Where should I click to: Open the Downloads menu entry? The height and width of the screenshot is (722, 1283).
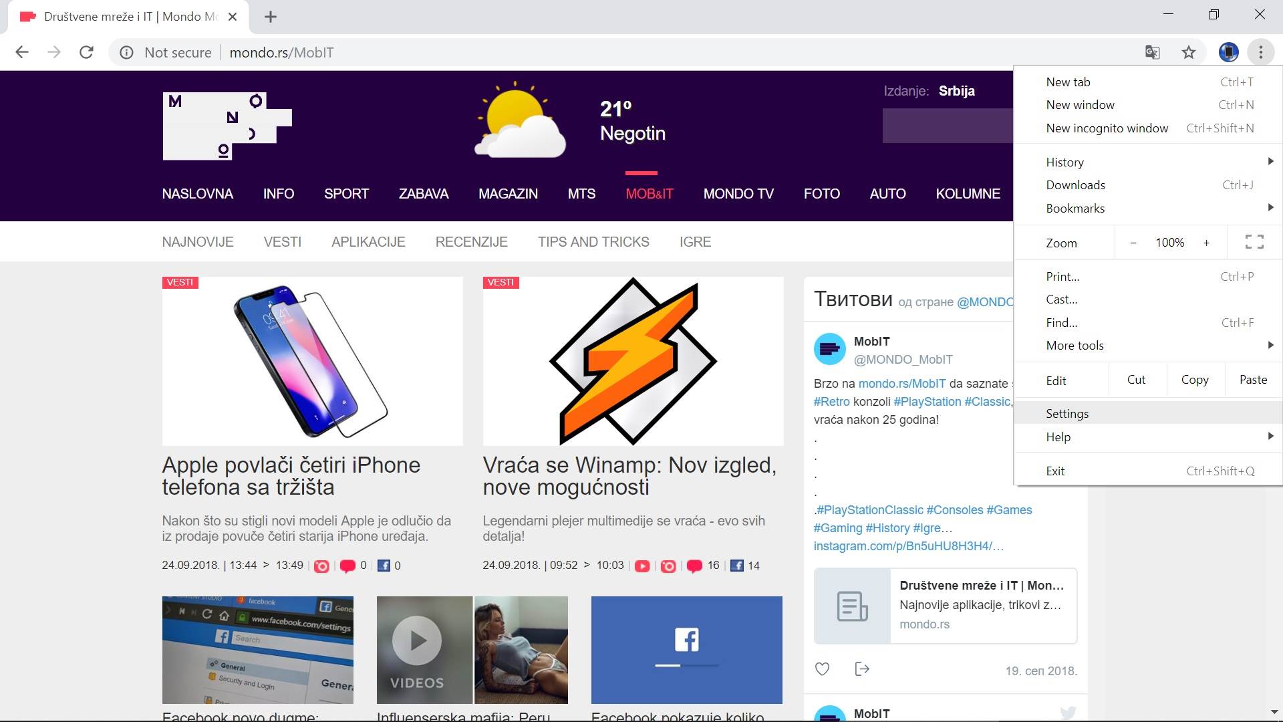[1075, 185]
